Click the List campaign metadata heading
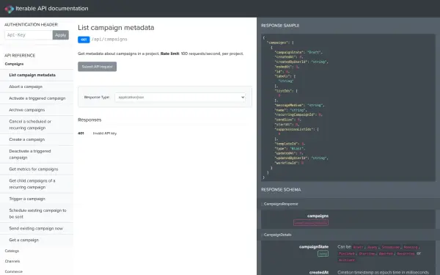The width and height of the screenshot is (440, 275). [x=116, y=28]
